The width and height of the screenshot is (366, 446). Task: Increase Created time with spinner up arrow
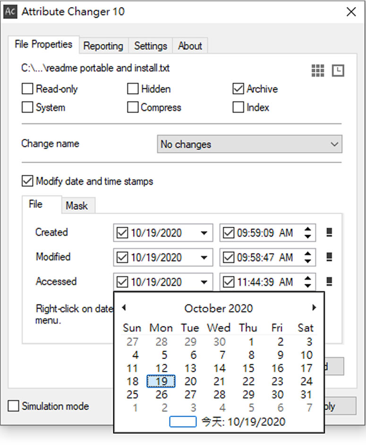coord(308,229)
